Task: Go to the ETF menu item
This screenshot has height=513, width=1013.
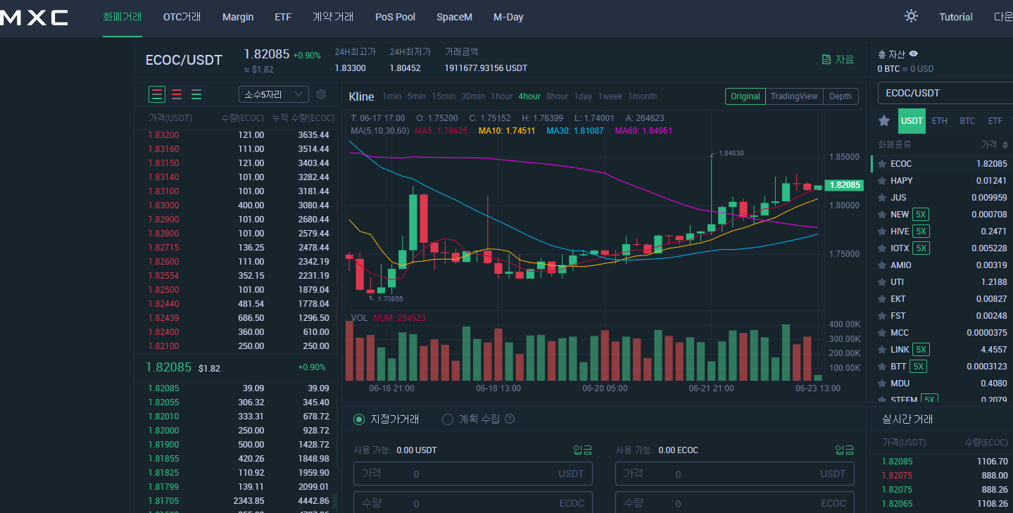Action: point(283,17)
